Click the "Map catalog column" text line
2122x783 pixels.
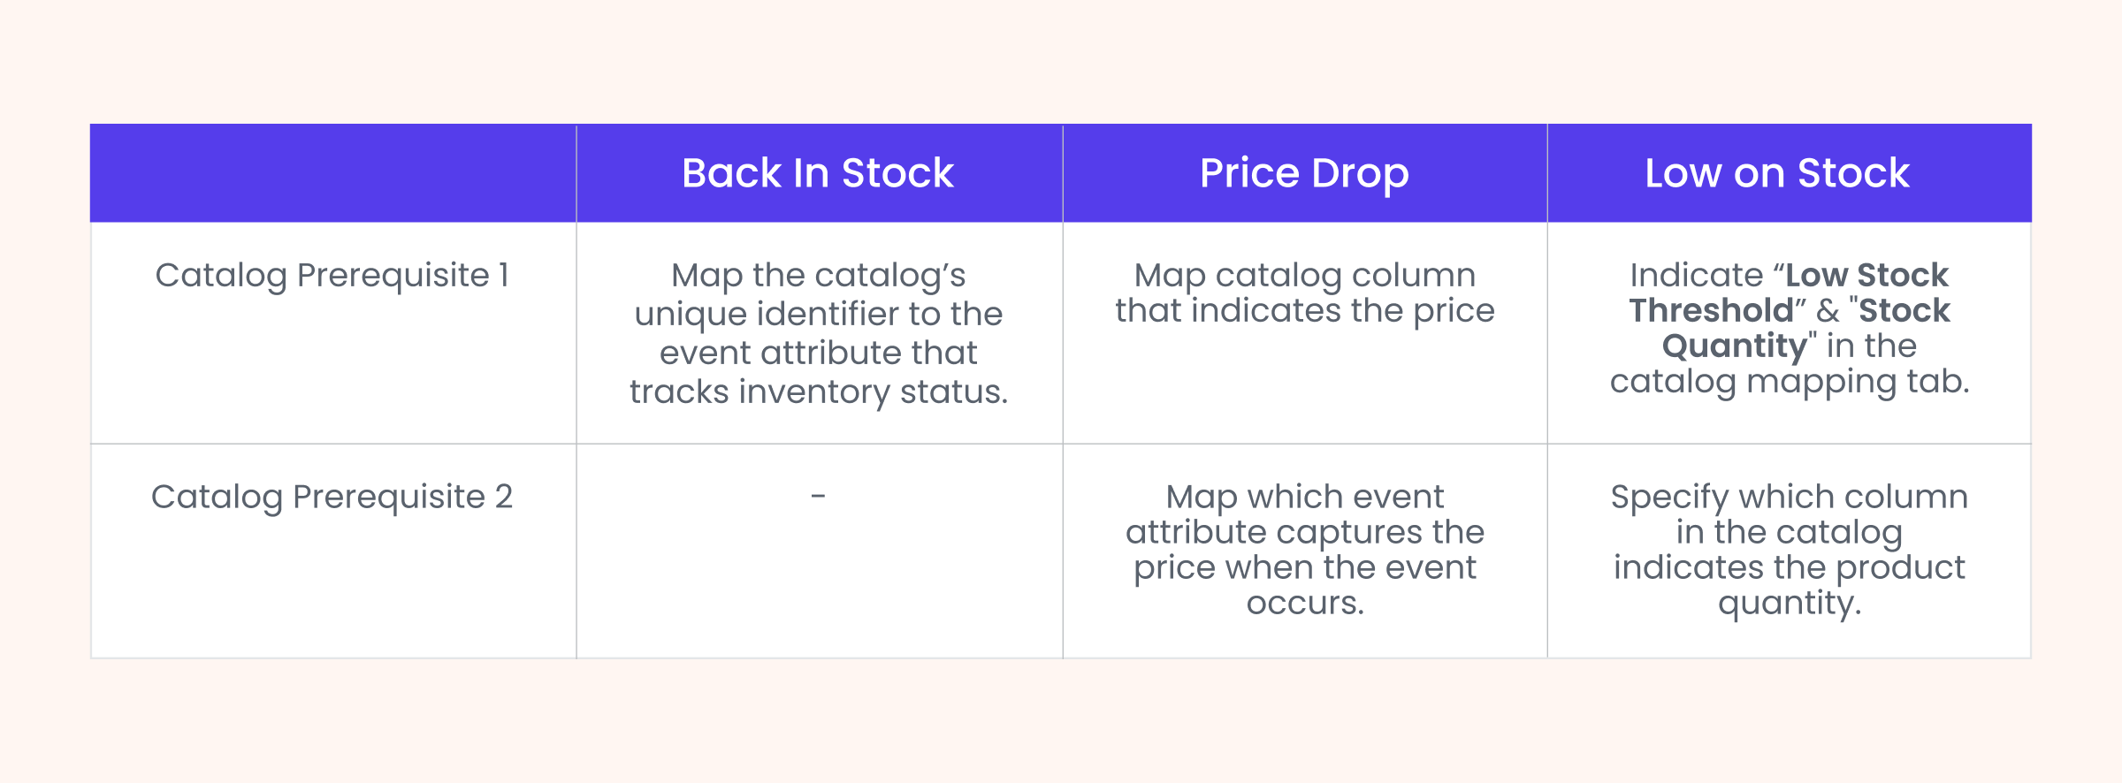[x=1304, y=276]
